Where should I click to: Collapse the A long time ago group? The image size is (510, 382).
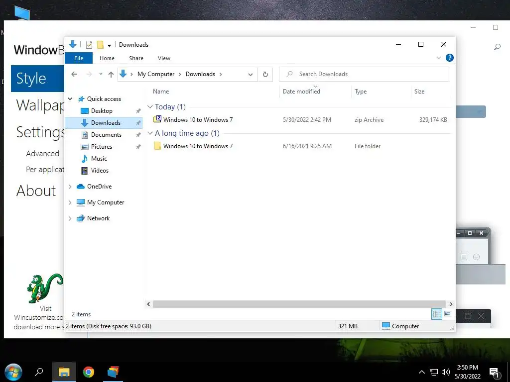[150, 133]
